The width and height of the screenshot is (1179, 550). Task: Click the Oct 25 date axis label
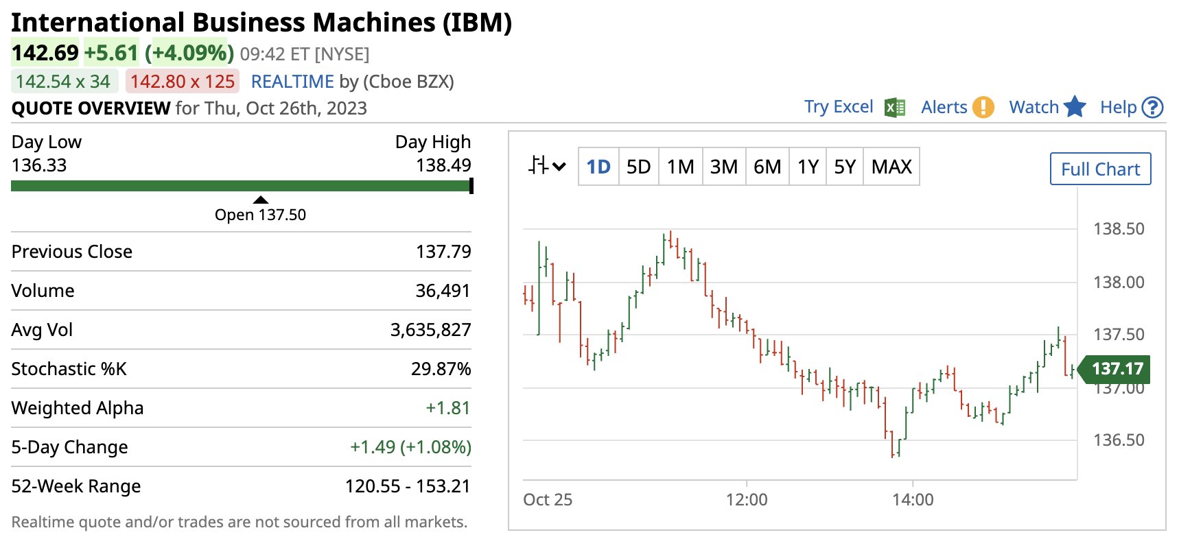548,500
